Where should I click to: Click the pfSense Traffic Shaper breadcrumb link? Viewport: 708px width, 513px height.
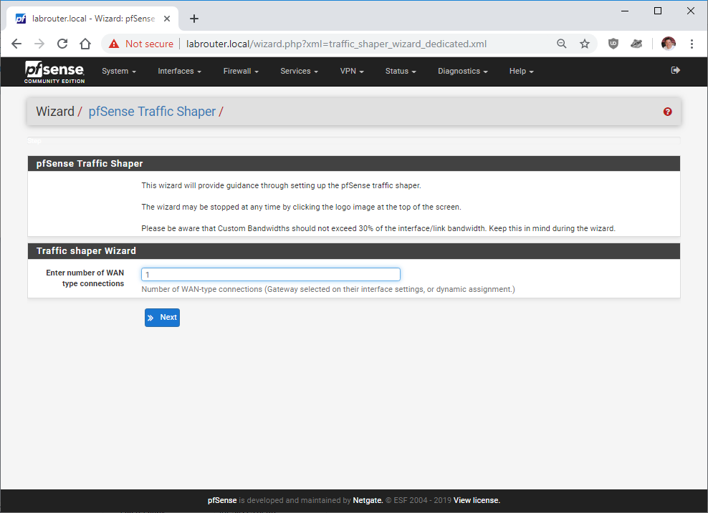[152, 112]
